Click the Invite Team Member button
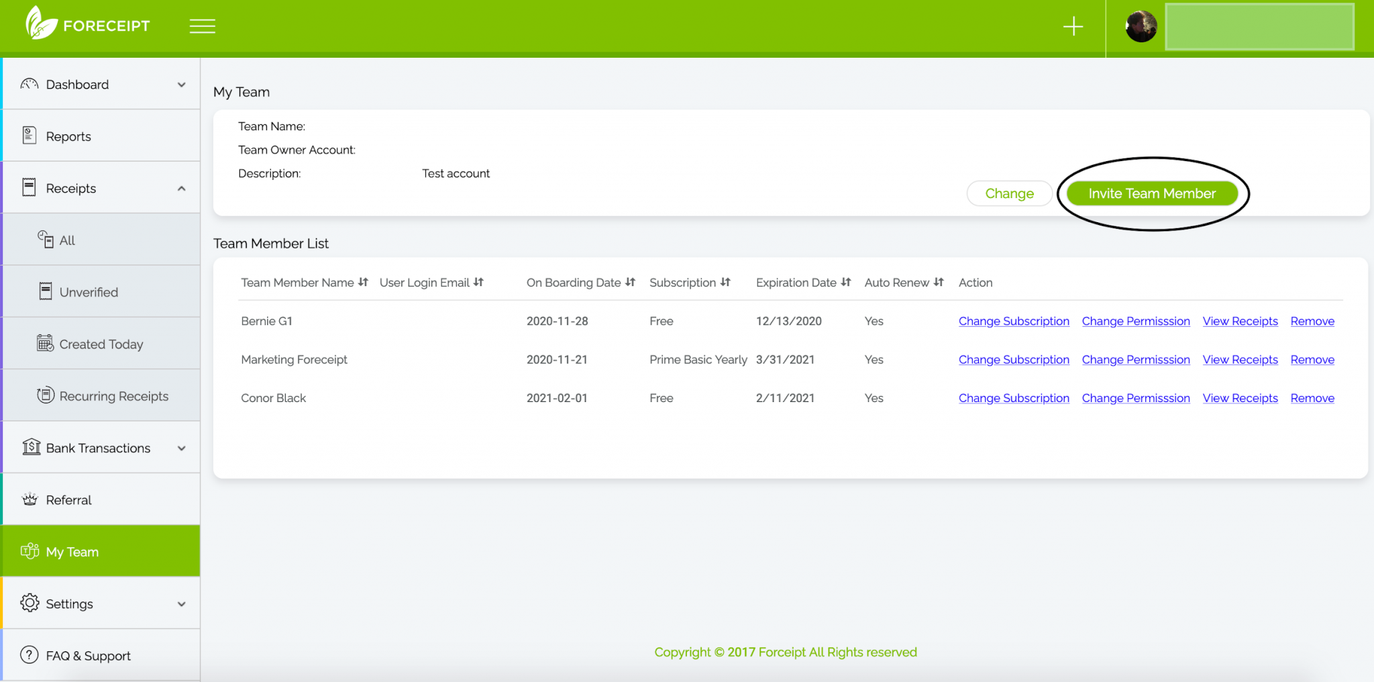This screenshot has width=1374, height=682. (1152, 193)
